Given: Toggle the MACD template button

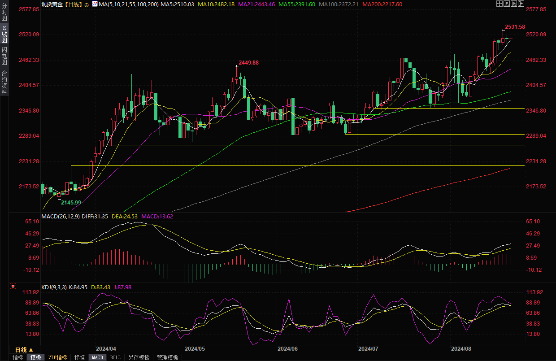Looking at the screenshot, I should coord(97,357).
